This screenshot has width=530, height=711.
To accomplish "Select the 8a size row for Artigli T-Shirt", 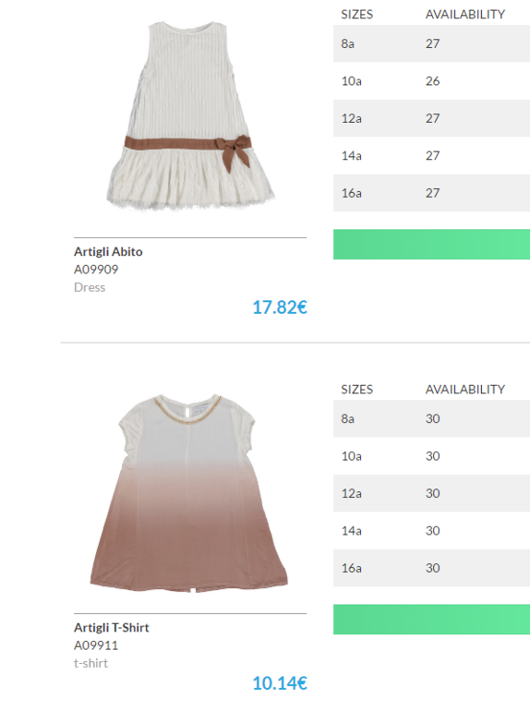I will 431,418.
